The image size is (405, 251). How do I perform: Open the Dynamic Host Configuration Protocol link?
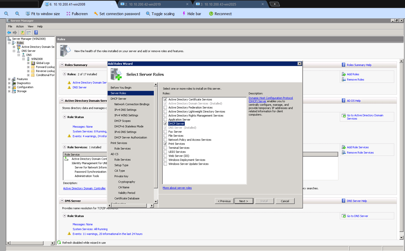(x=271, y=99)
